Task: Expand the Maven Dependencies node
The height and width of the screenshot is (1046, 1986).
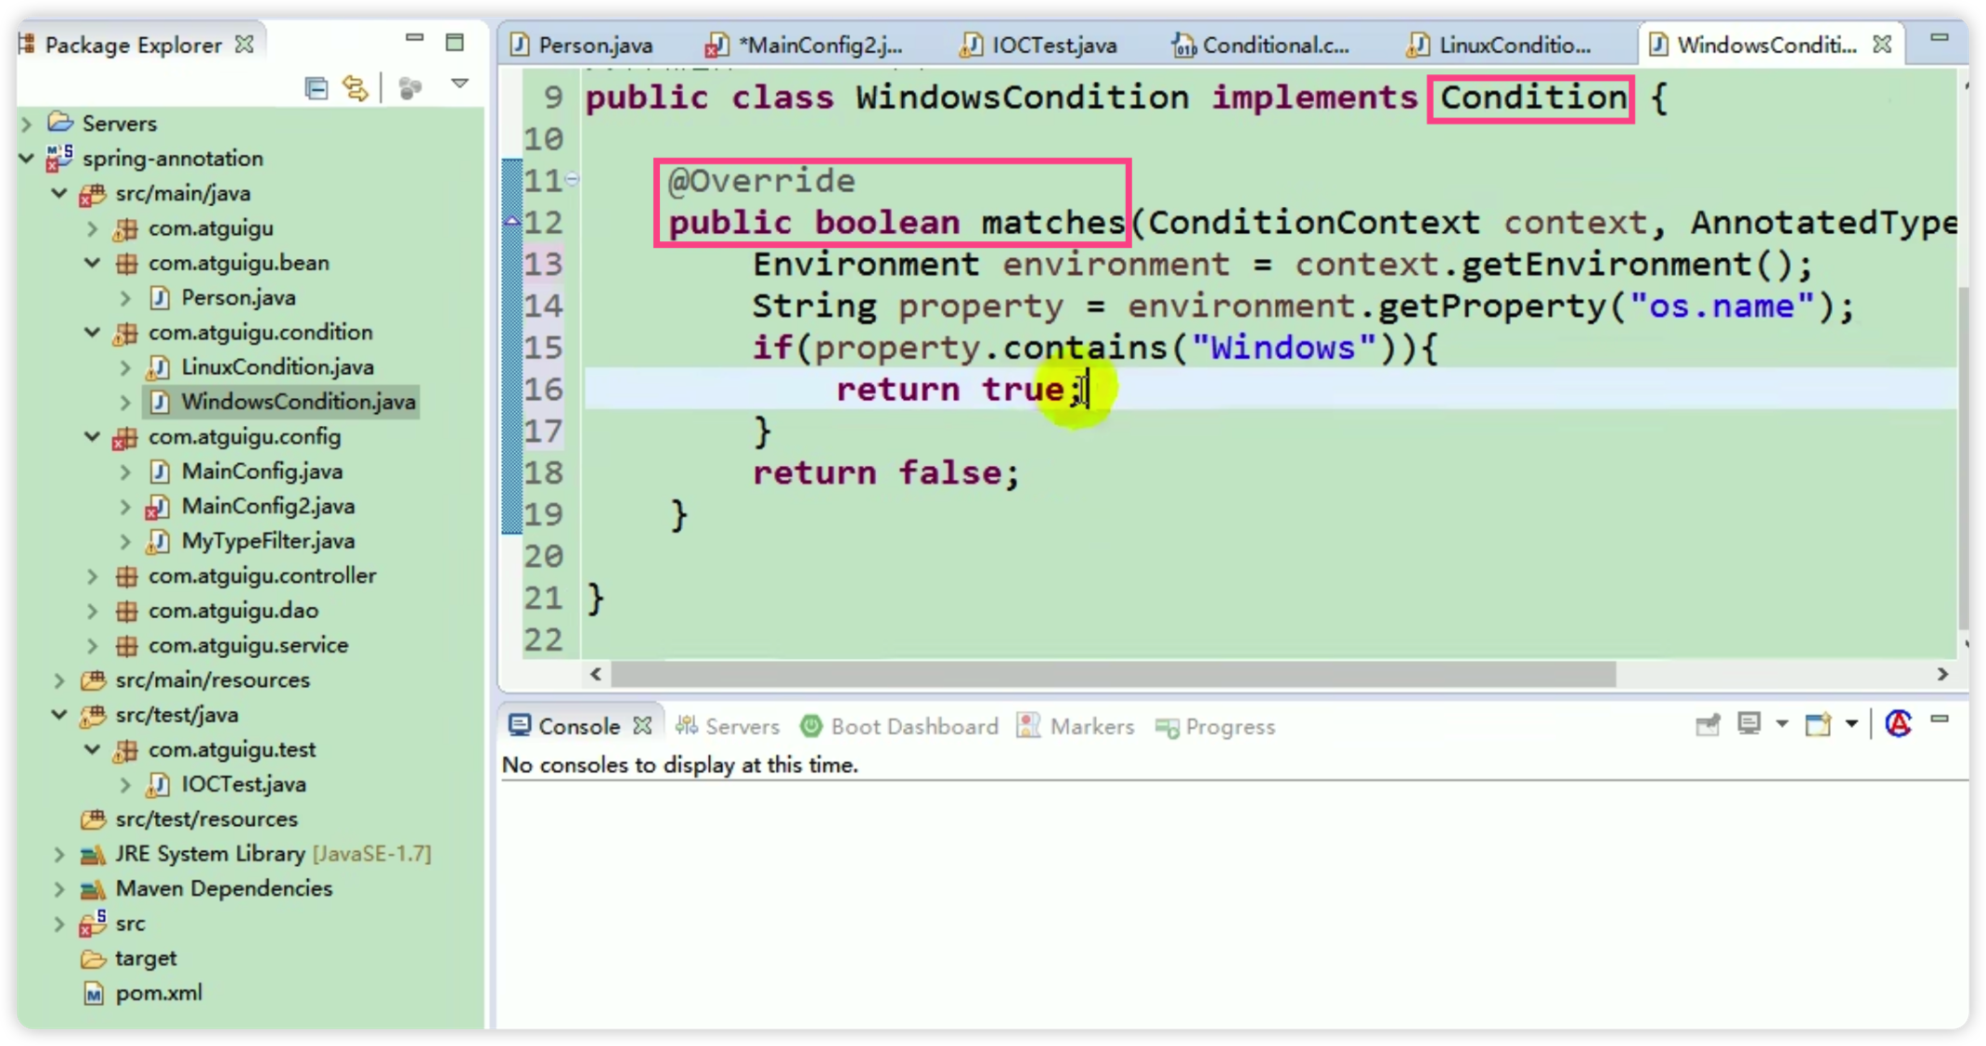Action: click(x=59, y=887)
